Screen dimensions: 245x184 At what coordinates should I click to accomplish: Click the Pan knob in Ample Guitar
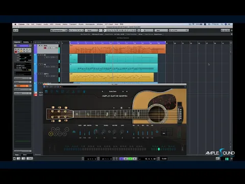tap(96, 132)
